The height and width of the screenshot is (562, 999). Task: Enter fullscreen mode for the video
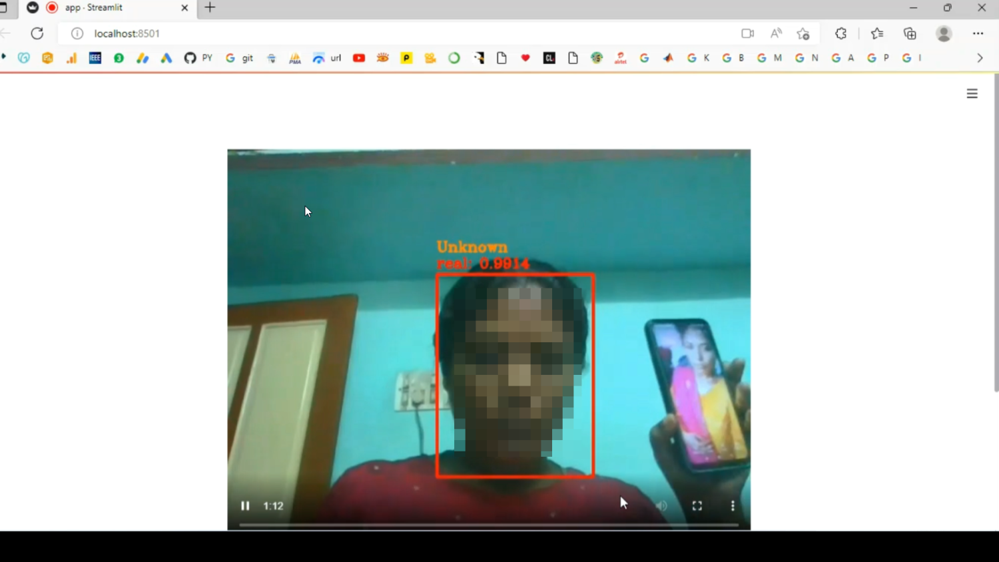(697, 506)
